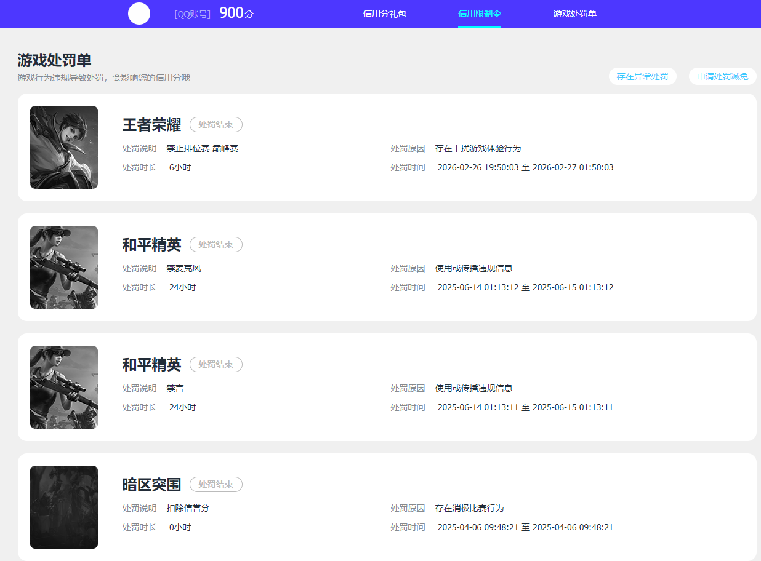761x561 pixels.
Task: Click 24小时 on the 禁言 card
Action: tap(183, 407)
